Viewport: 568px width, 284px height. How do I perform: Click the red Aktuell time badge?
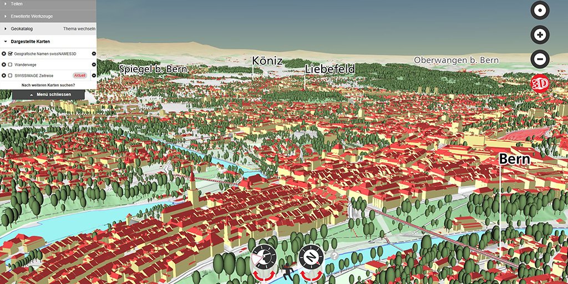pos(80,75)
